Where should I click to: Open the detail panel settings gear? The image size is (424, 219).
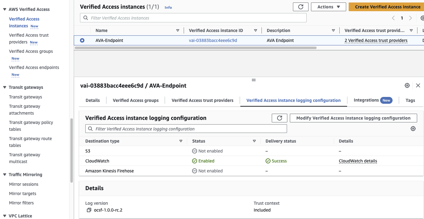(407, 85)
